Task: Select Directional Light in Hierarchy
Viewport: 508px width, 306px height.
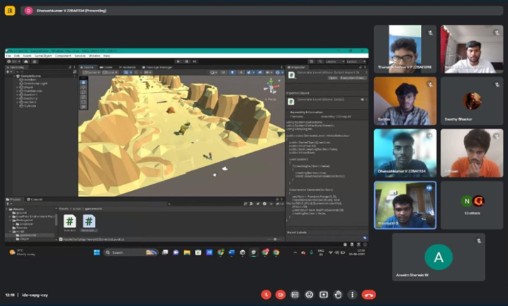Action: (35, 83)
